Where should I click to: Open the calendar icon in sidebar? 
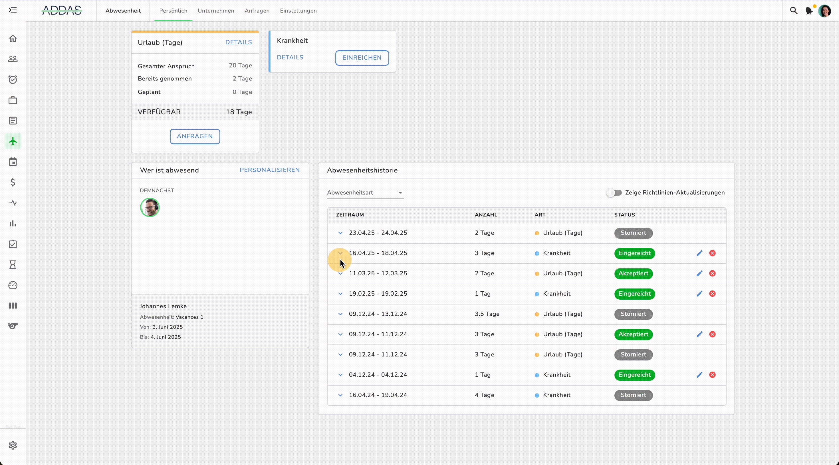click(13, 162)
